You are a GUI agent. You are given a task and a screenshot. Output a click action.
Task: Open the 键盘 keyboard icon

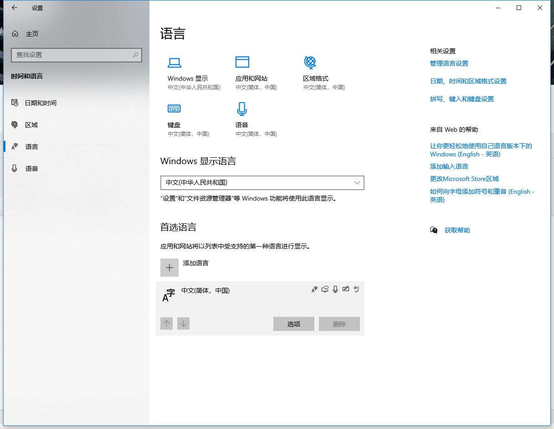click(x=174, y=109)
